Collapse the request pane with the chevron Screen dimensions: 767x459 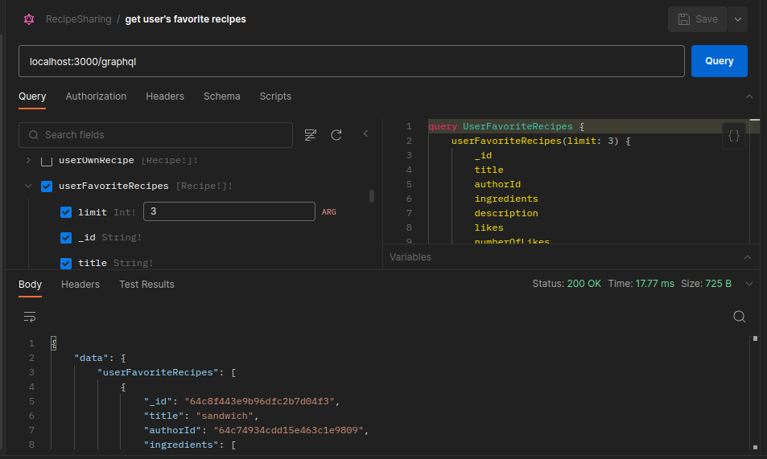pos(749,96)
